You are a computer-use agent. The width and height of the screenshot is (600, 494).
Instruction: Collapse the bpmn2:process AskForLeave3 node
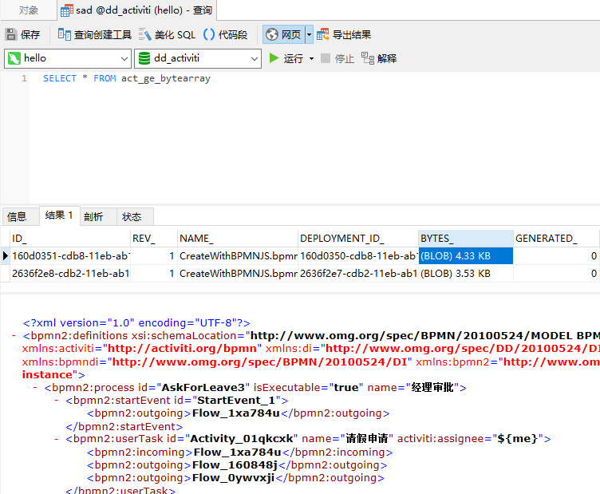pos(35,387)
